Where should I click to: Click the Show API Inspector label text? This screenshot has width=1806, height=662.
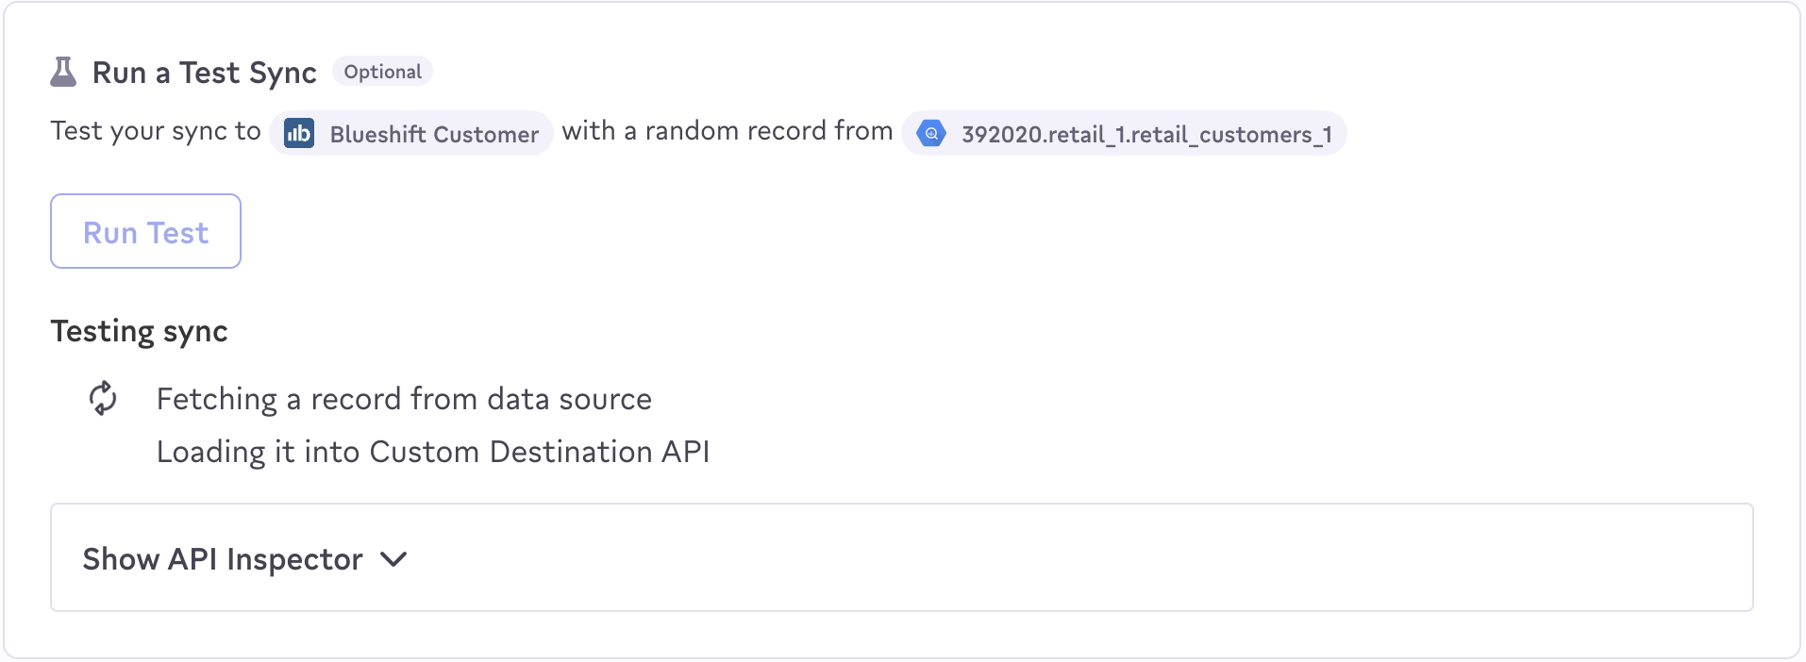[x=223, y=559]
